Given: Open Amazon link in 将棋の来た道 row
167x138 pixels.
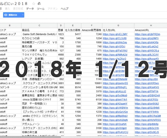Looking at the screenshot, I should [147, 132].
